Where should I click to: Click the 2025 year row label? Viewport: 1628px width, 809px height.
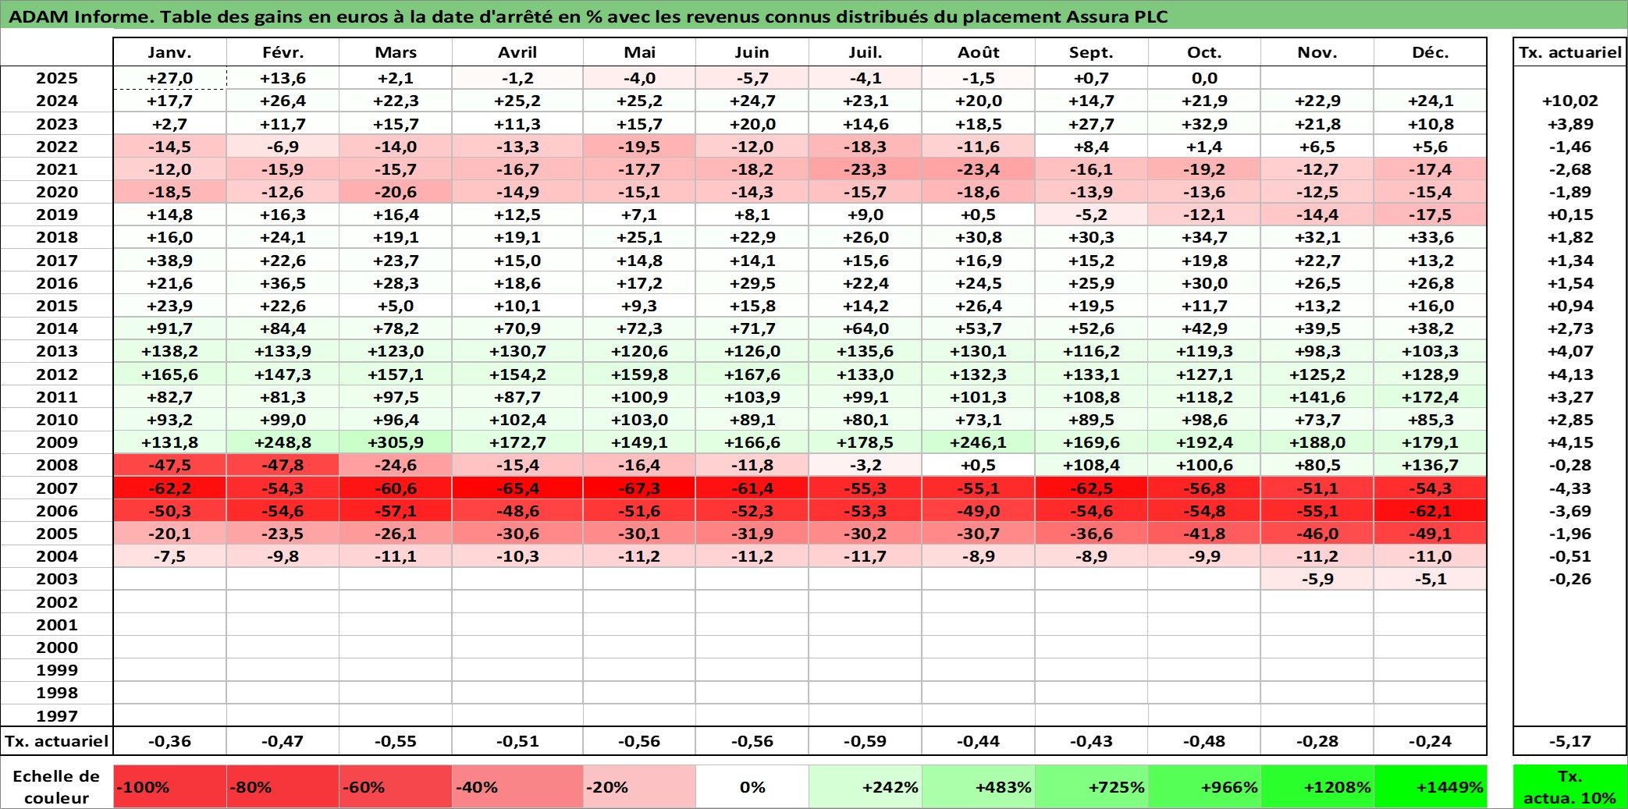57,78
